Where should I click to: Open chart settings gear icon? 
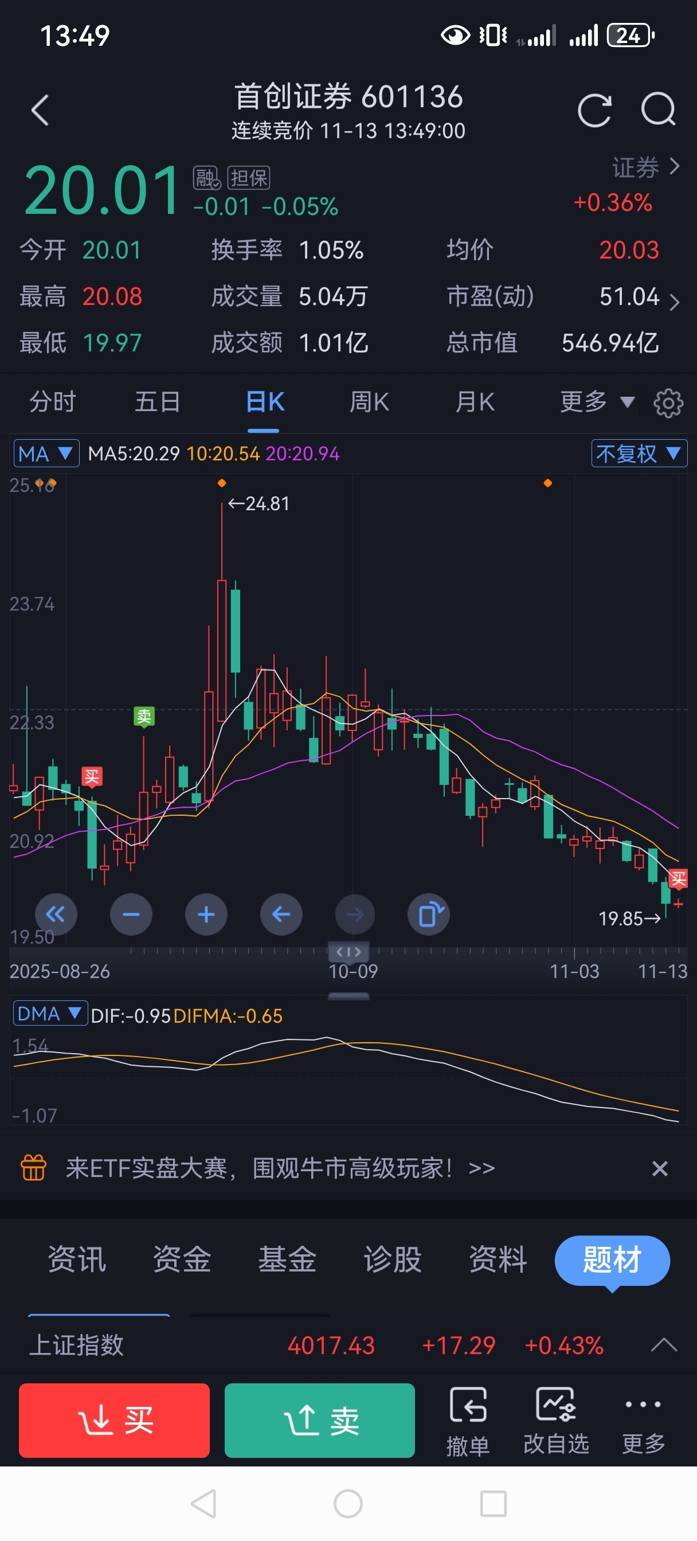[668, 402]
